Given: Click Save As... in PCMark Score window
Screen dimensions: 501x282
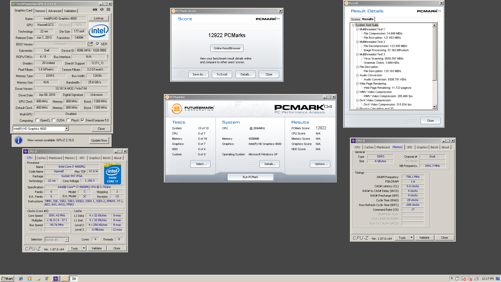Looking at the screenshot, I should pos(199,74).
